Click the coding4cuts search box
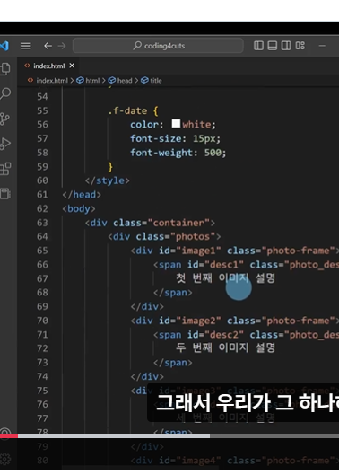 tap(158, 46)
